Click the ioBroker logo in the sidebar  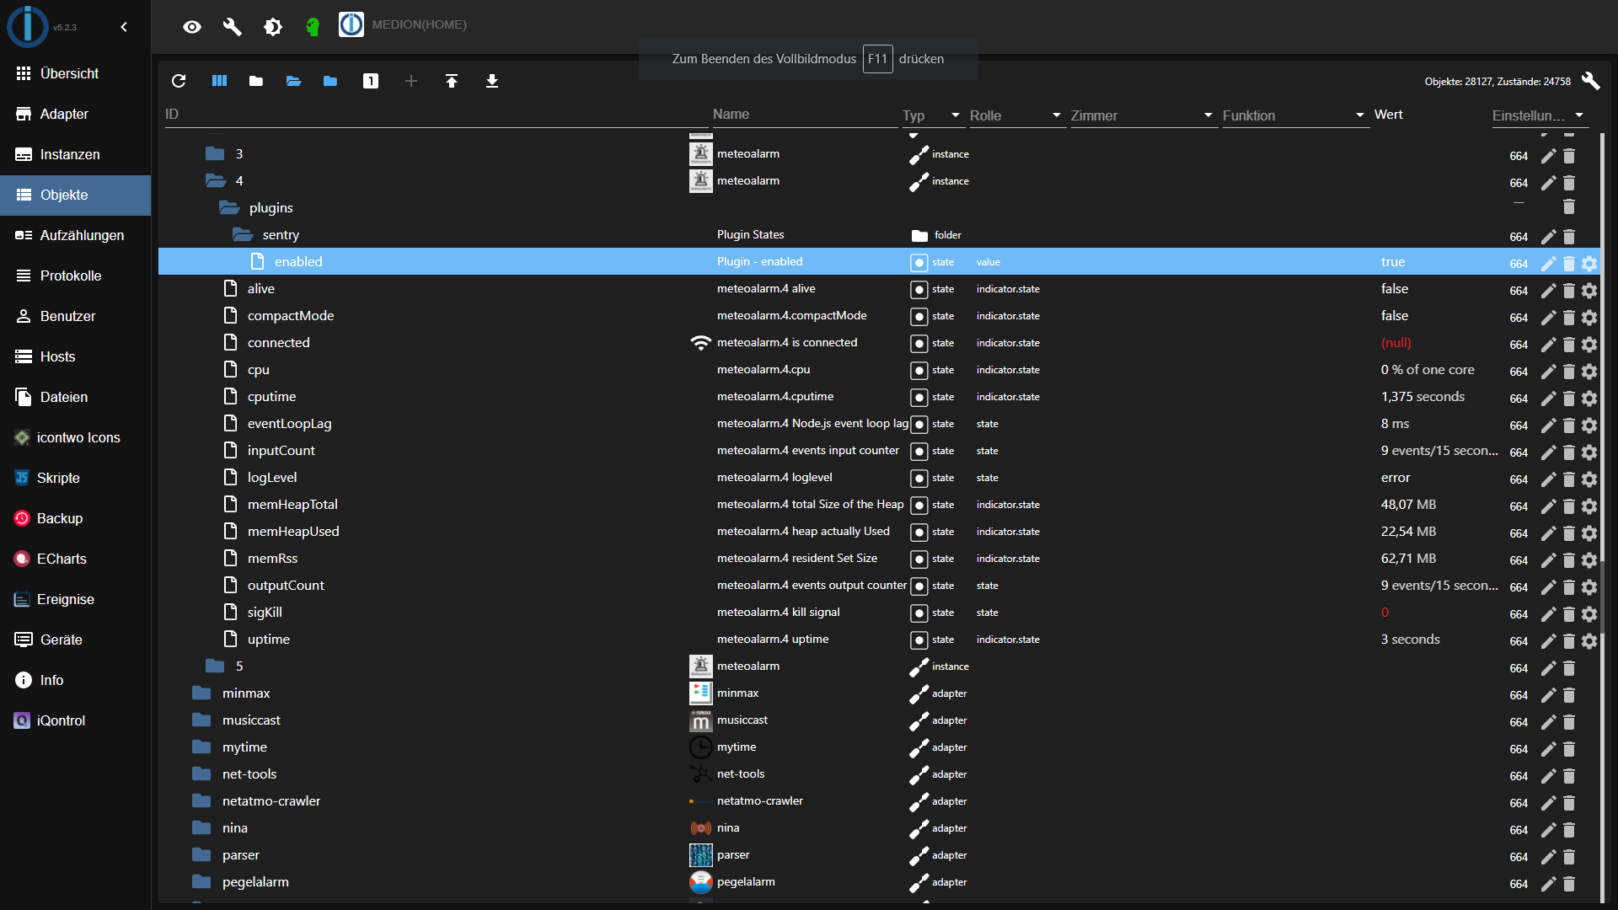click(28, 25)
